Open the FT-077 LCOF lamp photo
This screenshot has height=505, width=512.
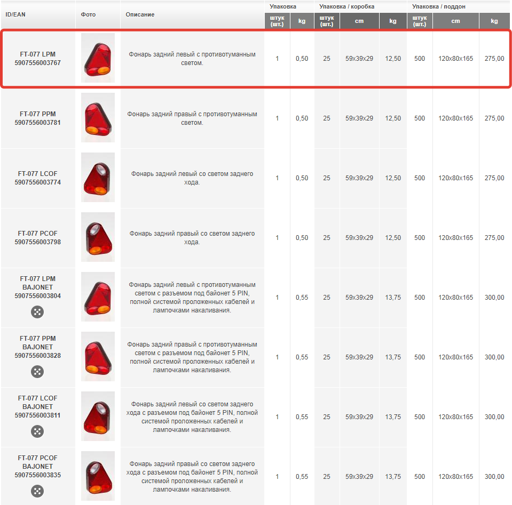tap(98, 178)
